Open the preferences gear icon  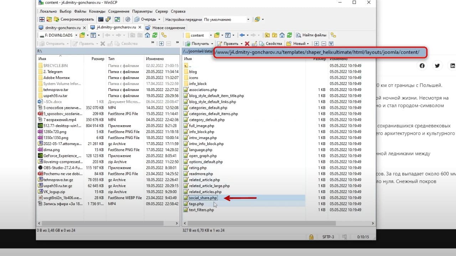(128, 19)
